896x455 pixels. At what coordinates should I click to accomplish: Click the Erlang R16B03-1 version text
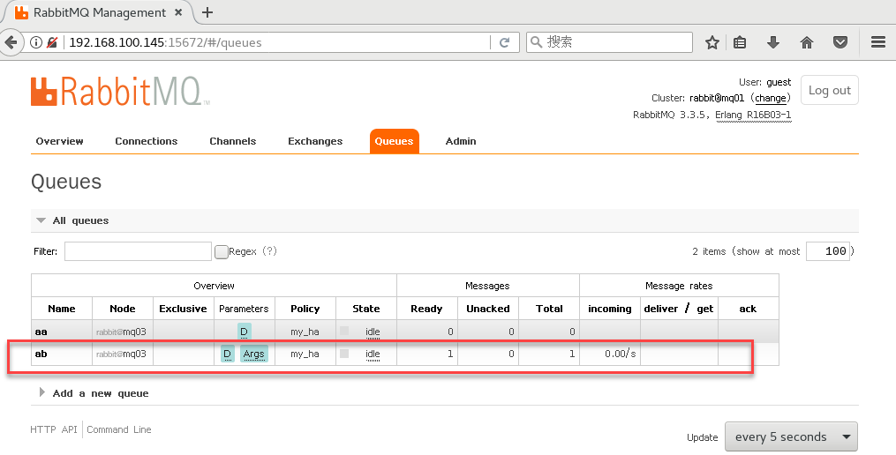point(753,116)
